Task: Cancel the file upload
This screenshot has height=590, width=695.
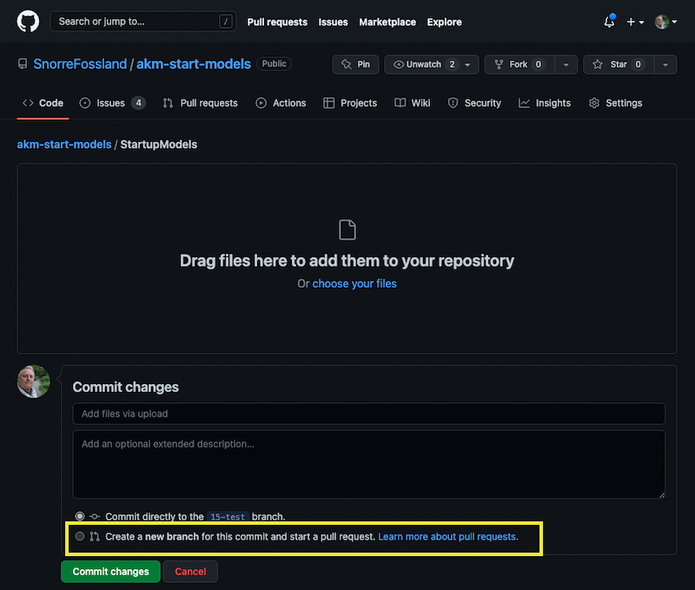Action: tap(190, 572)
